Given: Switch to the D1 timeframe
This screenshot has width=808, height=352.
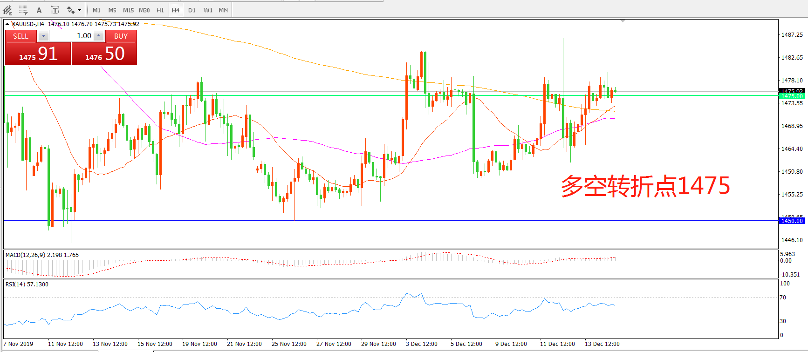Looking at the screenshot, I should (x=192, y=10).
